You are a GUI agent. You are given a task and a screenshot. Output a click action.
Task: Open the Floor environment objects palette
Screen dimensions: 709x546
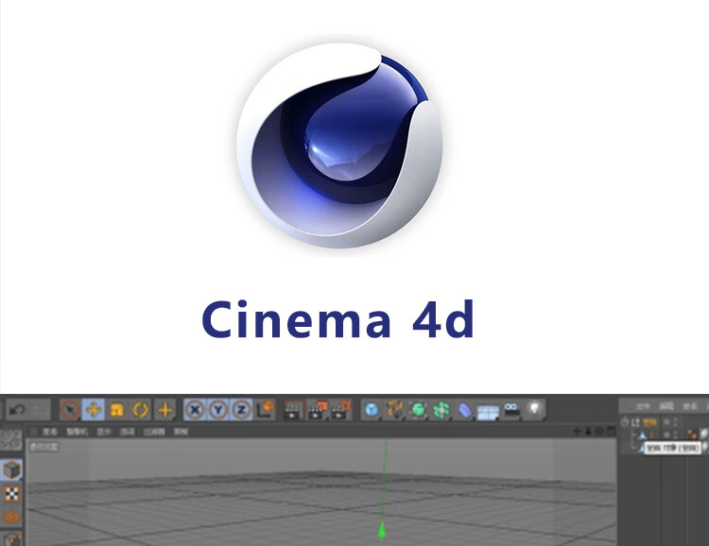pos(489,410)
